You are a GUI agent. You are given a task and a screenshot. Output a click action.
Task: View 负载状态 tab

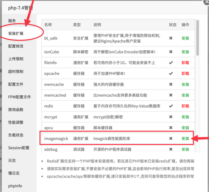pos(16,135)
